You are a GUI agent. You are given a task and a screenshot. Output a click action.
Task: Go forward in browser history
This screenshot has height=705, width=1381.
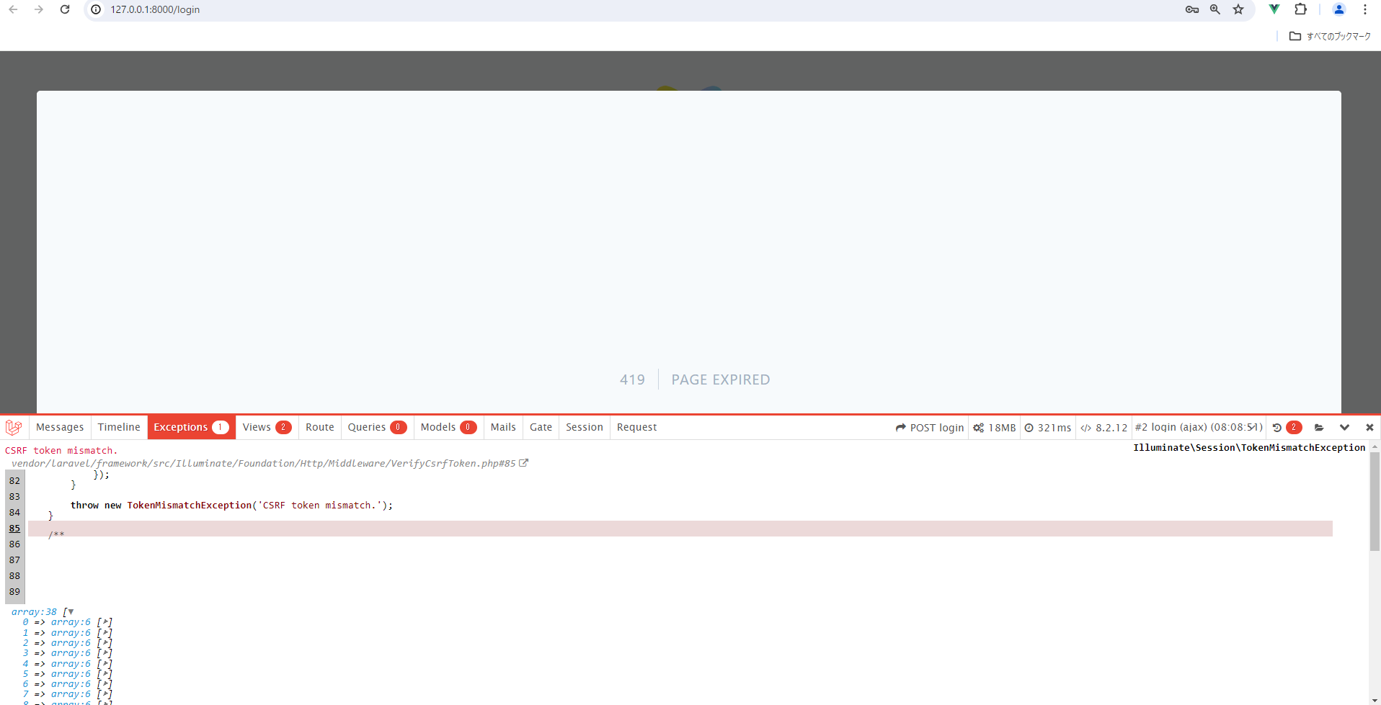click(39, 9)
